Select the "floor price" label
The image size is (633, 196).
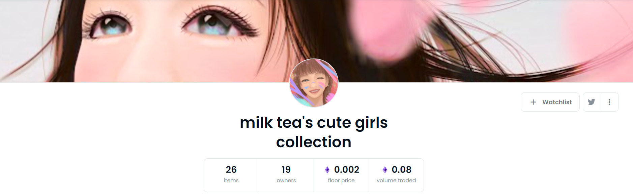pos(341,181)
